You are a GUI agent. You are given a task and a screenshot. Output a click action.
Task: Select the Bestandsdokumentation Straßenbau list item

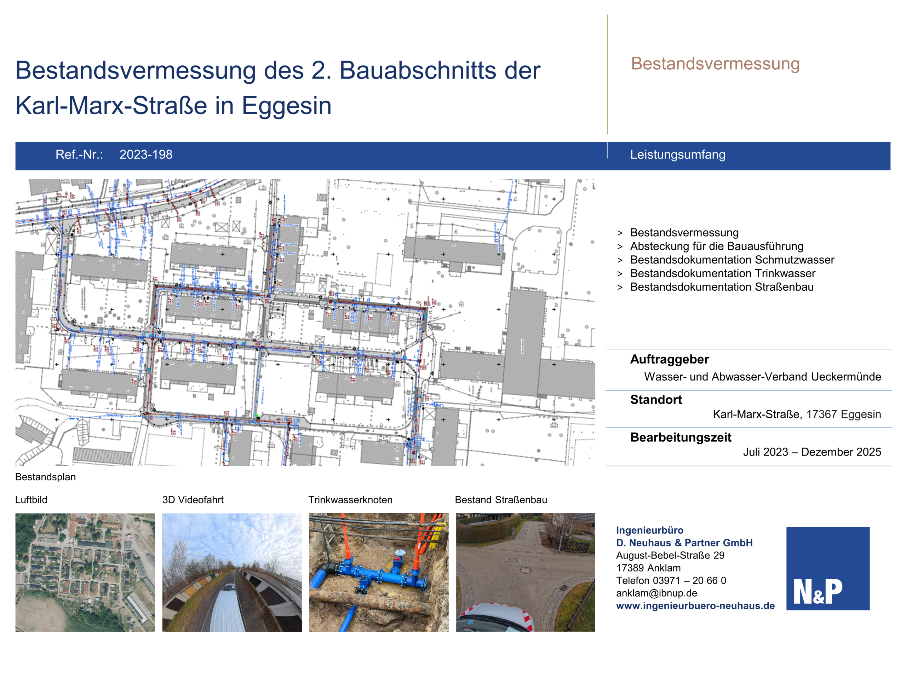[722, 287]
